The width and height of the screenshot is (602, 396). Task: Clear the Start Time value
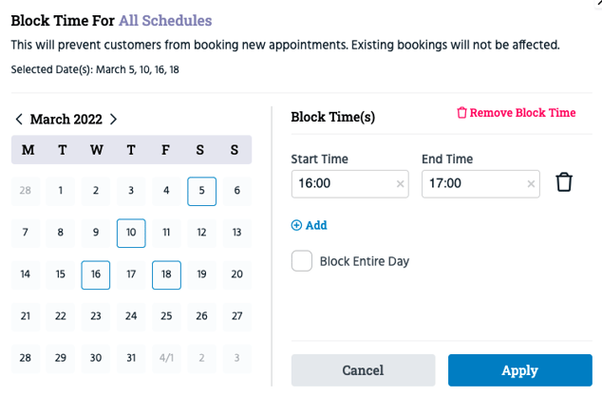coord(400,184)
